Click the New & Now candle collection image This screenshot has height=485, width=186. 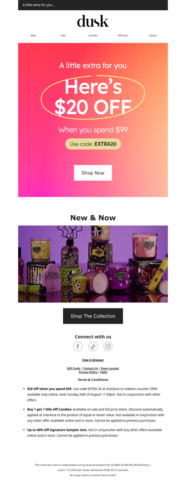tap(93, 264)
